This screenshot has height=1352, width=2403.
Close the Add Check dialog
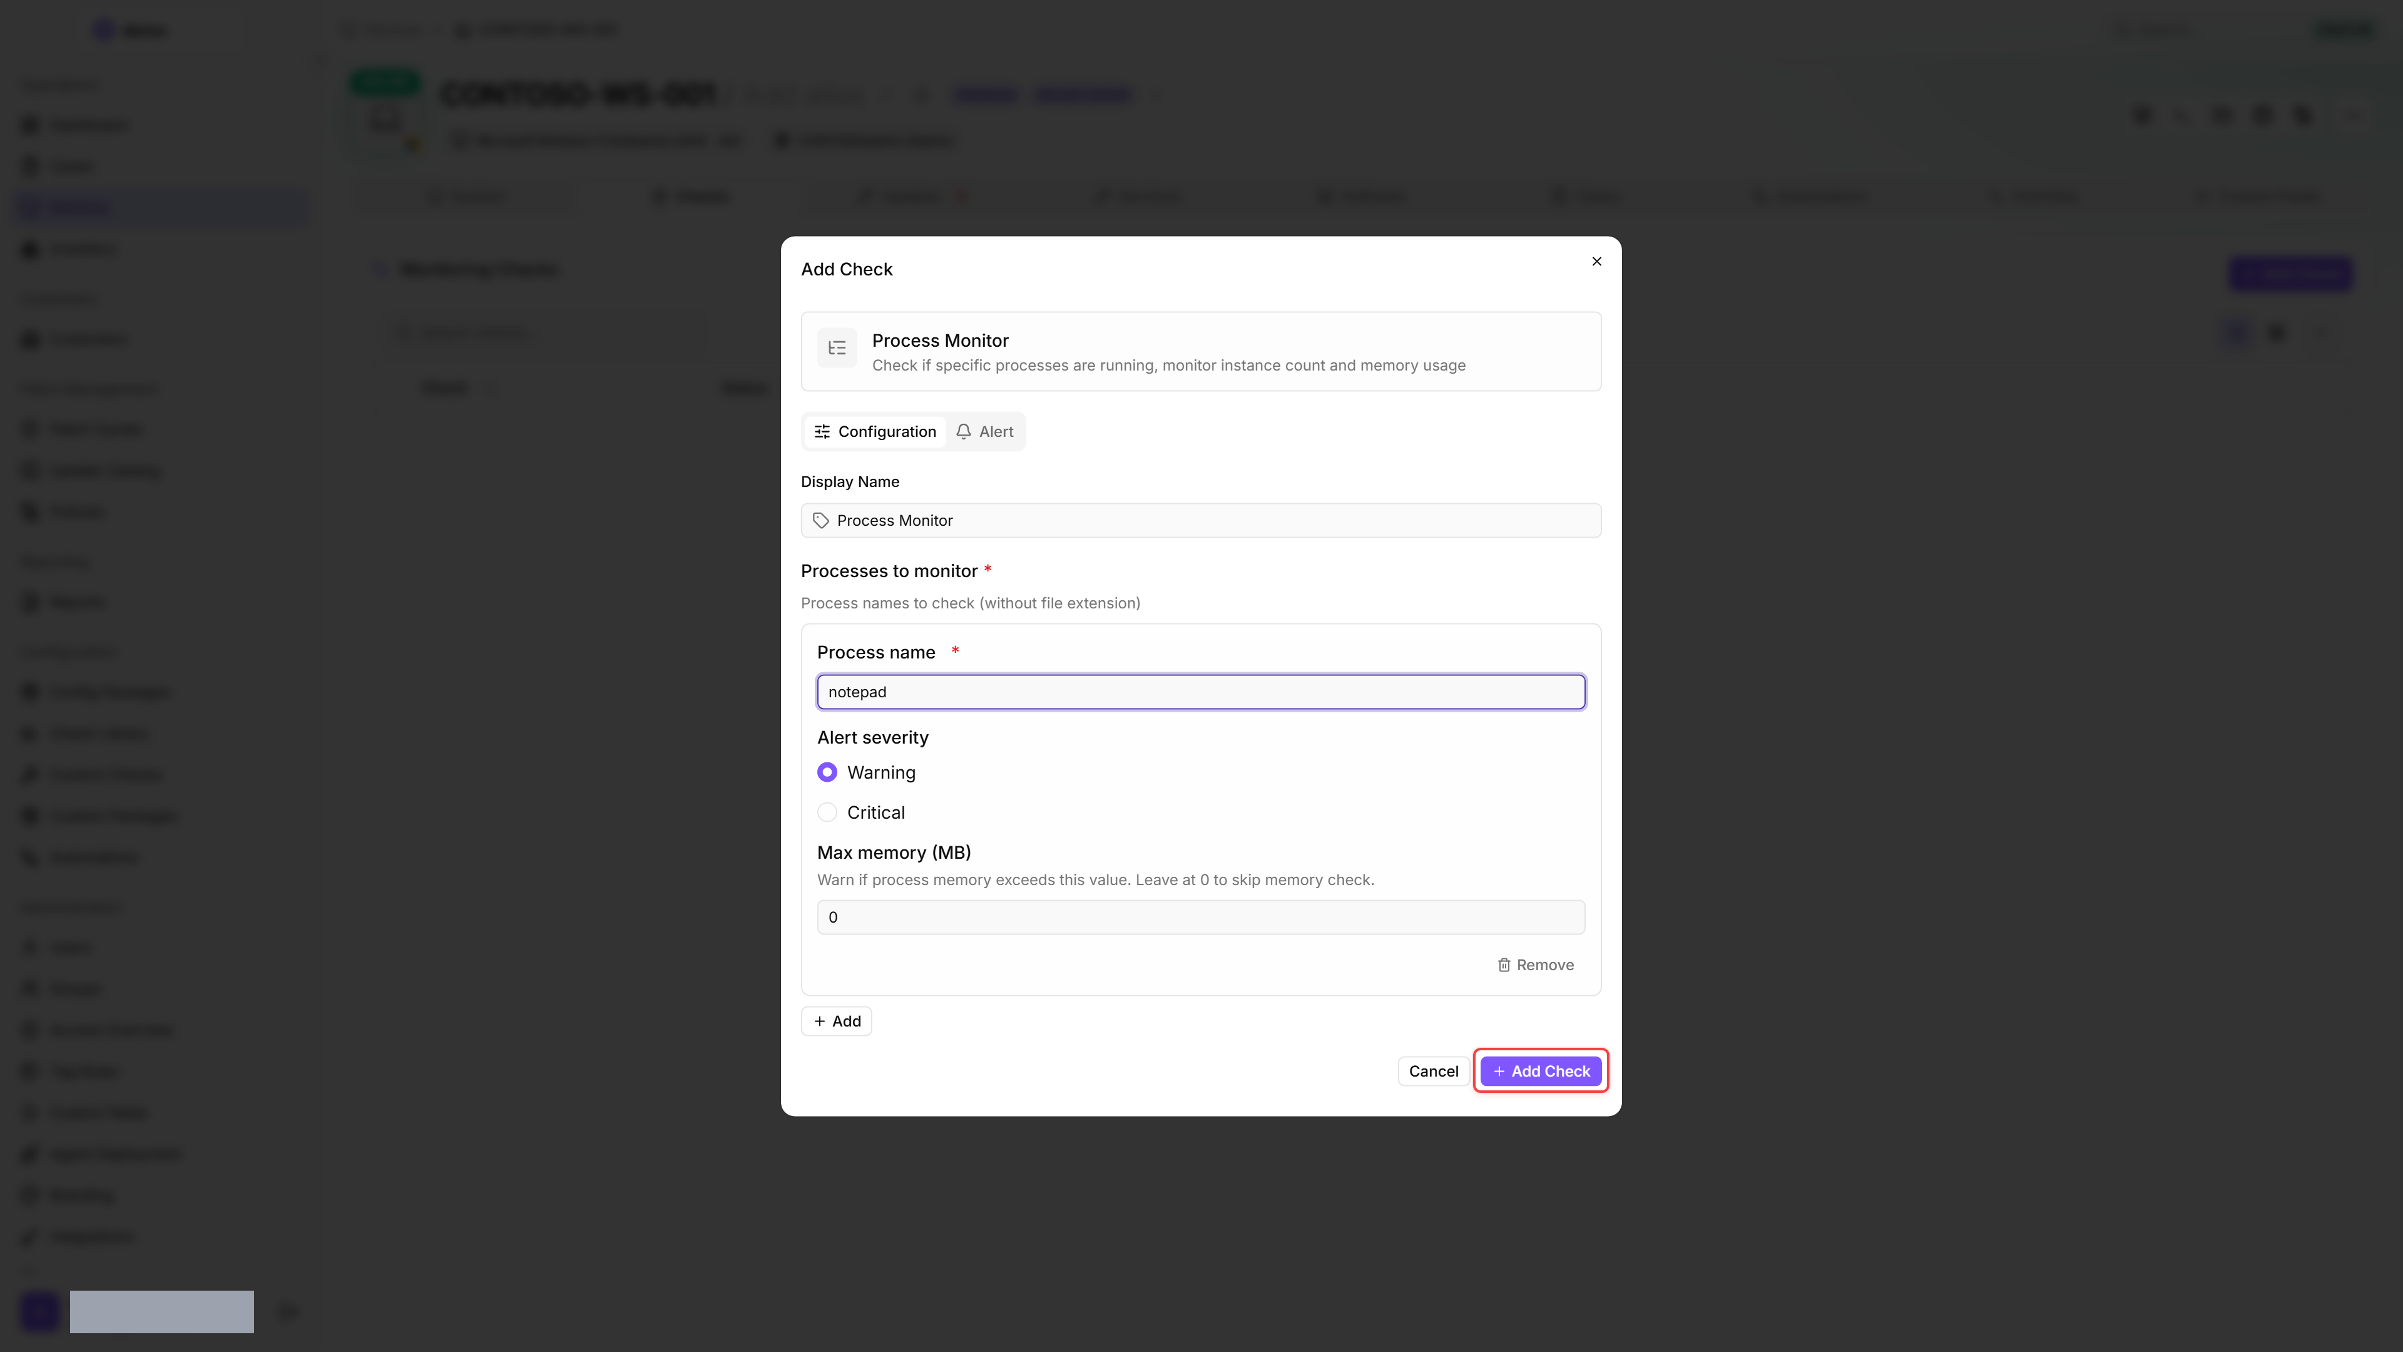1596,261
